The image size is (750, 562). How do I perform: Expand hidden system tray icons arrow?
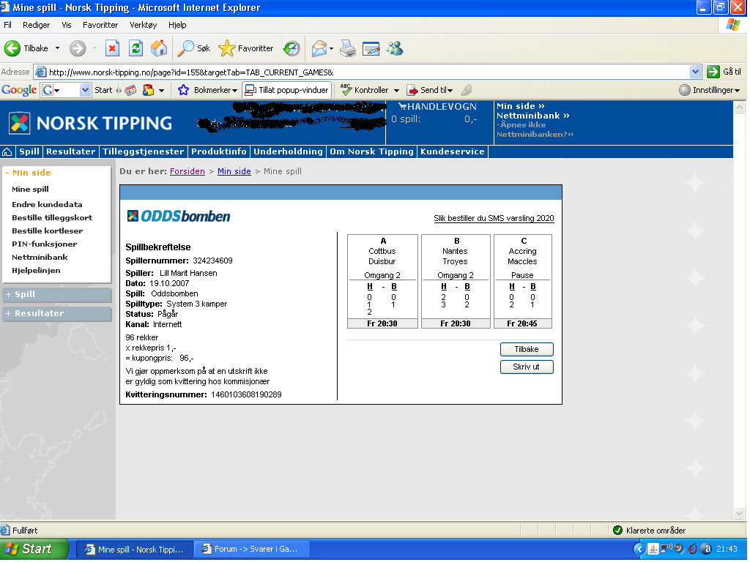pos(639,549)
